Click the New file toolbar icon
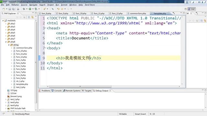The height and width of the screenshot is (116, 207). click(x=4, y=9)
